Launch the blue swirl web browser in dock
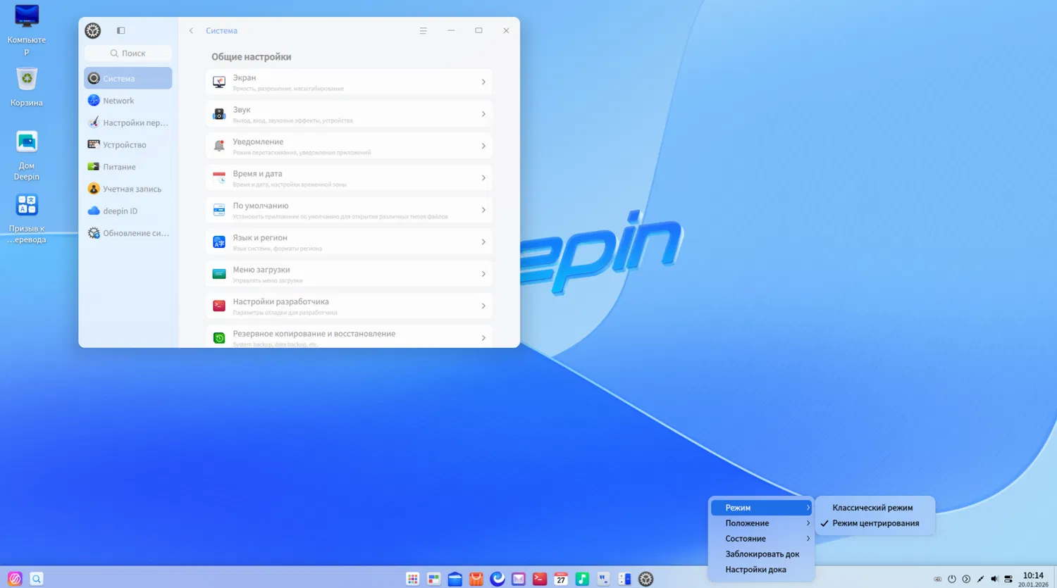Viewport: 1057px width, 588px height. (497, 579)
